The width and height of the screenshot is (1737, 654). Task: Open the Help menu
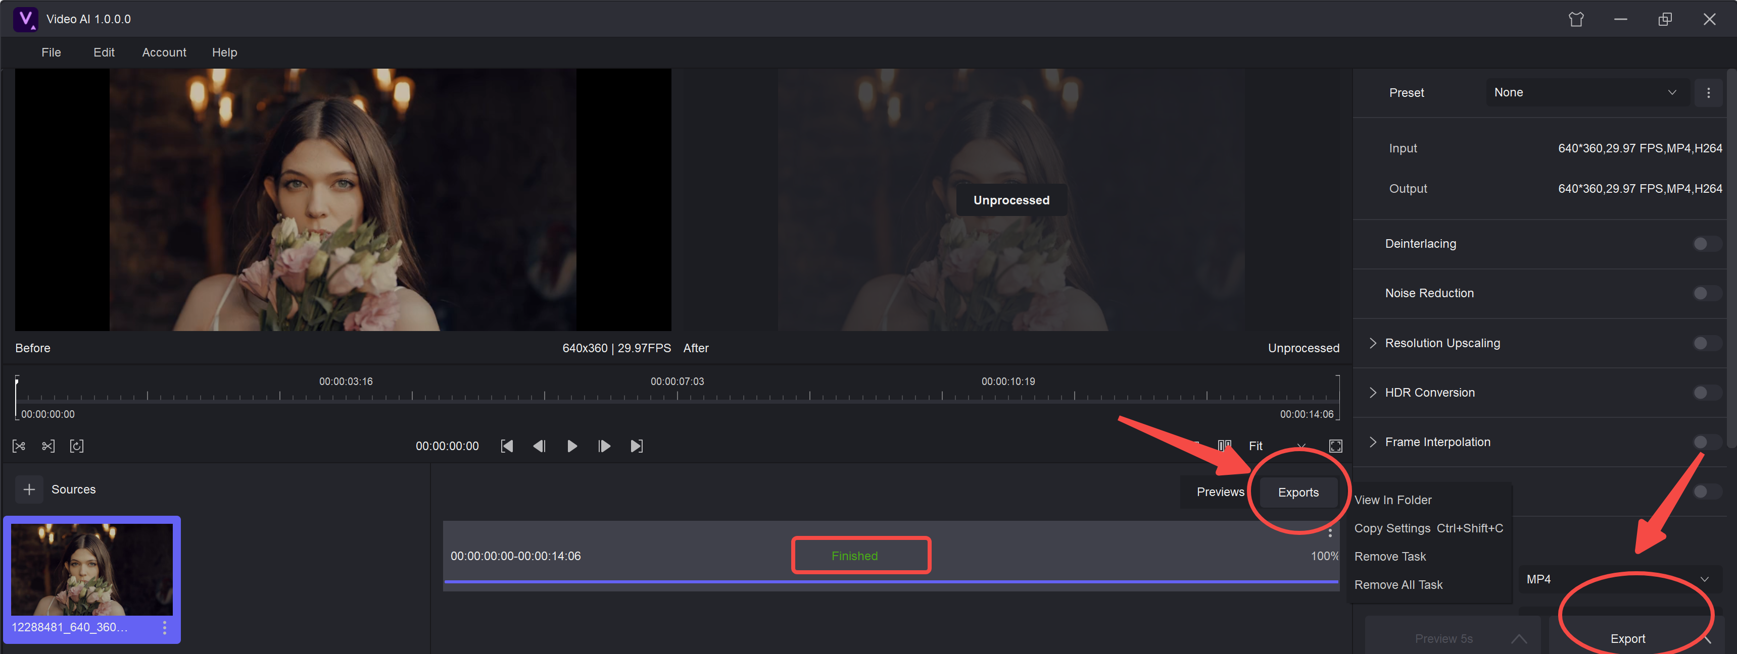[x=224, y=52]
